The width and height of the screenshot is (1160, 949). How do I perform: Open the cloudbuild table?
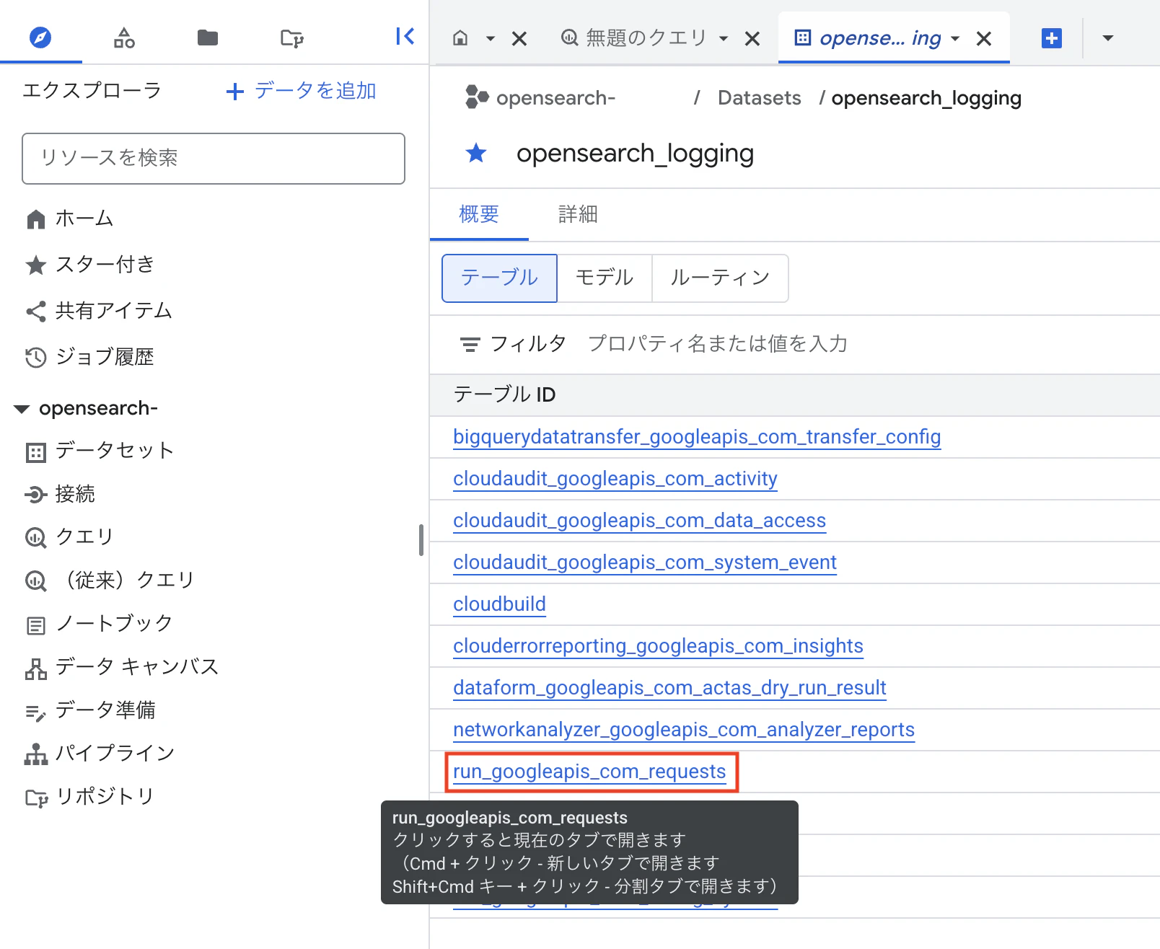(x=499, y=604)
